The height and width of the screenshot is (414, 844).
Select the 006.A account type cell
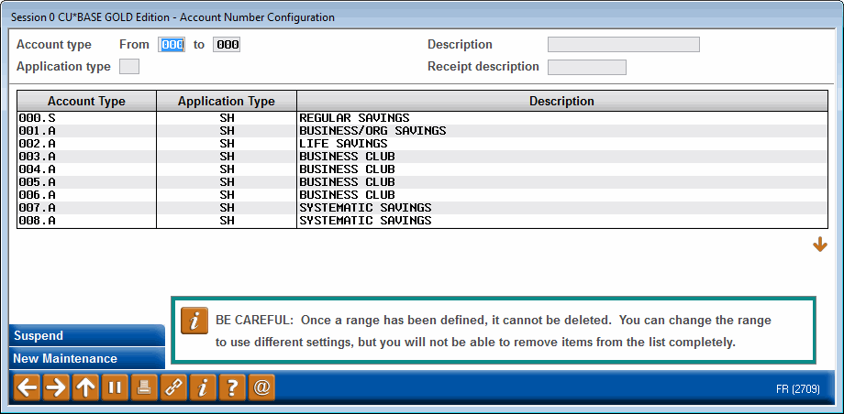click(86, 195)
